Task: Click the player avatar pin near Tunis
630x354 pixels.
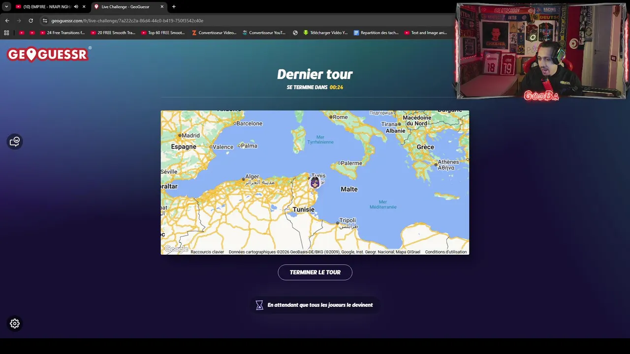Action: [315, 182]
